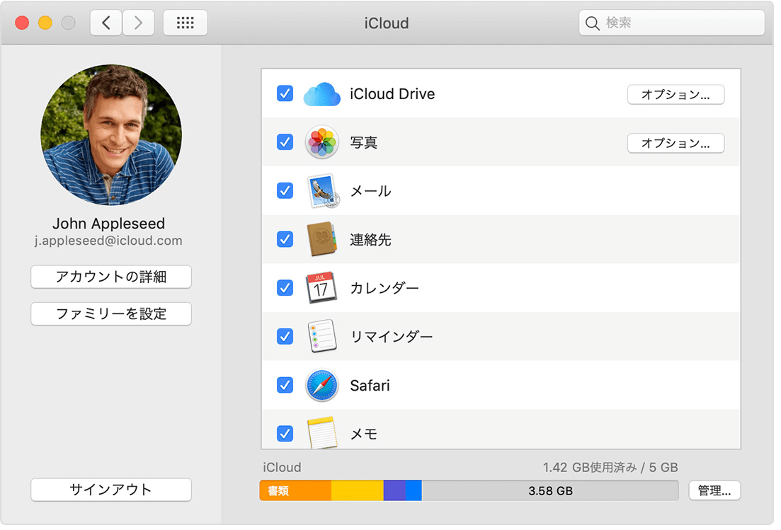Click the 連絡先 row label
This screenshot has height=530, width=781.
(370, 239)
